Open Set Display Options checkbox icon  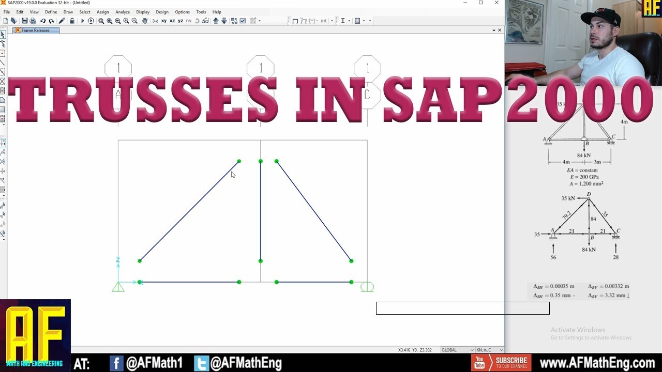[243, 21]
